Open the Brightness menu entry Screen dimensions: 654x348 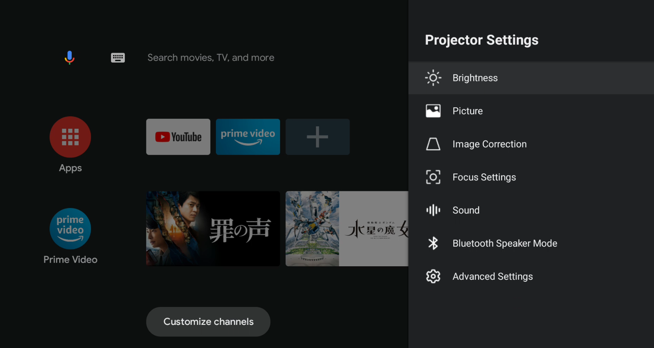click(x=475, y=78)
